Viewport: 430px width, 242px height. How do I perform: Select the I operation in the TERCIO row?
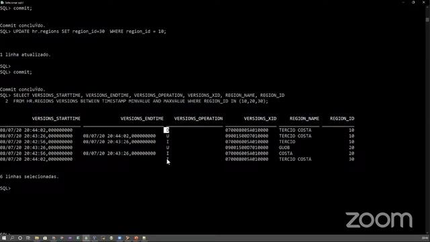pos(167,142)
